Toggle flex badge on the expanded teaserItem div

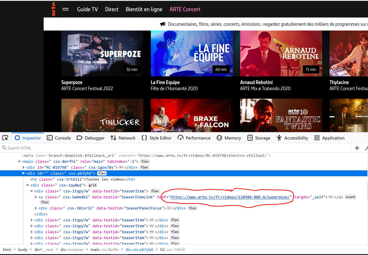click(x=155, y=191)
